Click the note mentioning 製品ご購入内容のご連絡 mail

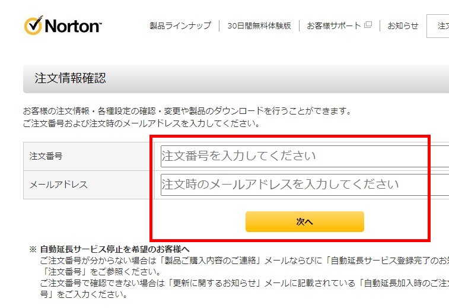[244, 261]
